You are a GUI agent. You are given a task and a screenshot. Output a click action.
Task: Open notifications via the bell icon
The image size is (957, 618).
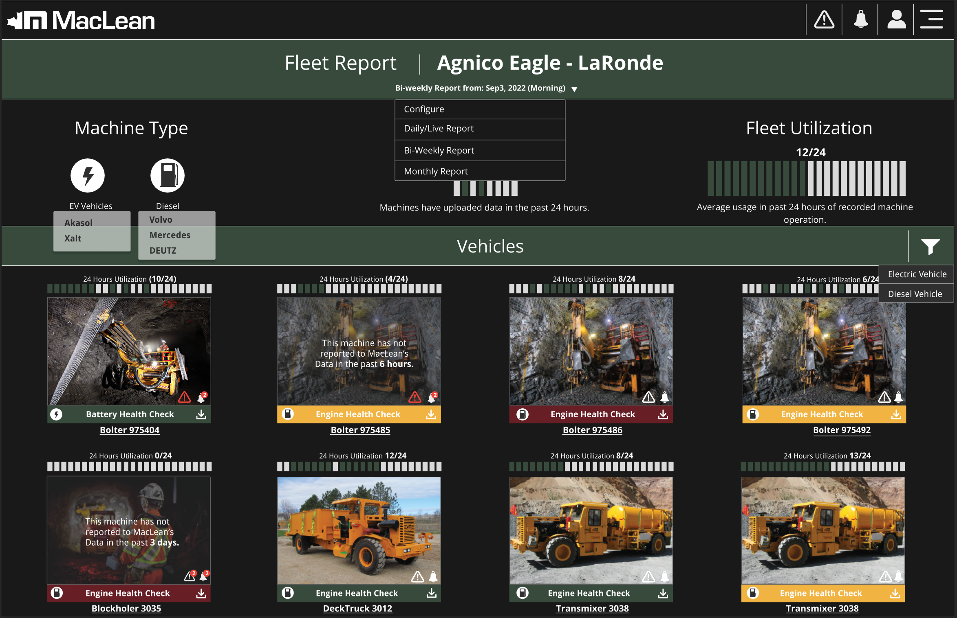860,19
